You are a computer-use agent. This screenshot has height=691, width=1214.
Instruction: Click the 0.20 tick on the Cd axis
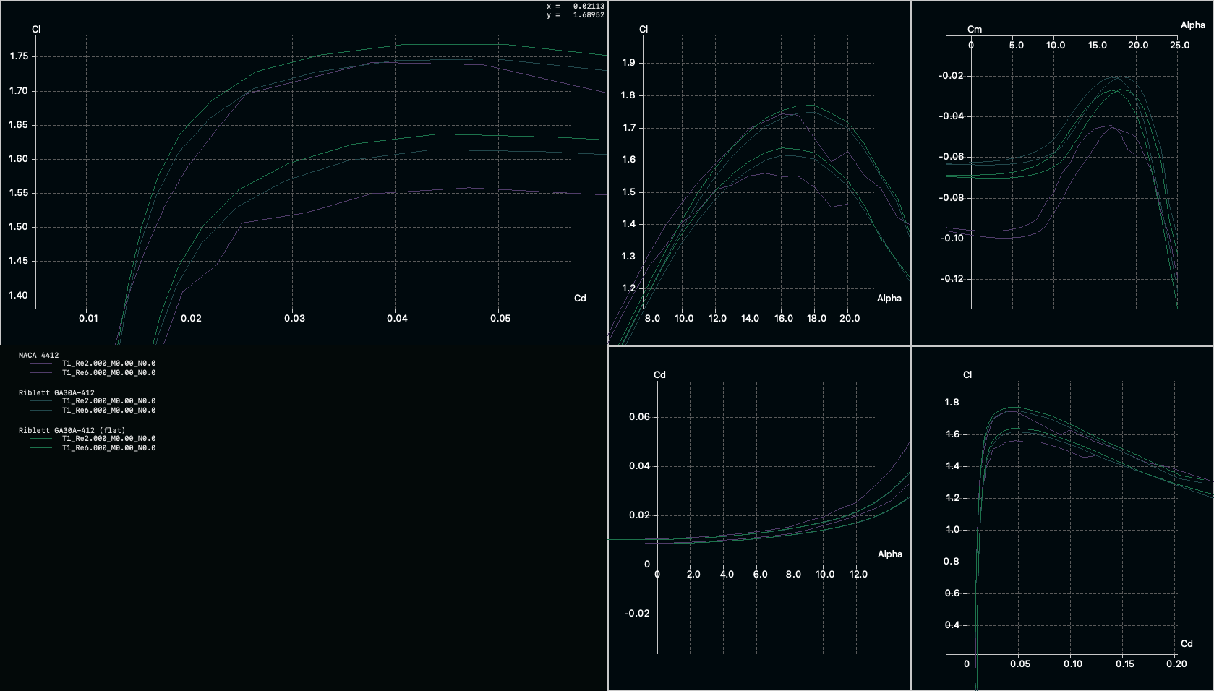pyautogui.click(x=1176, y=664)
